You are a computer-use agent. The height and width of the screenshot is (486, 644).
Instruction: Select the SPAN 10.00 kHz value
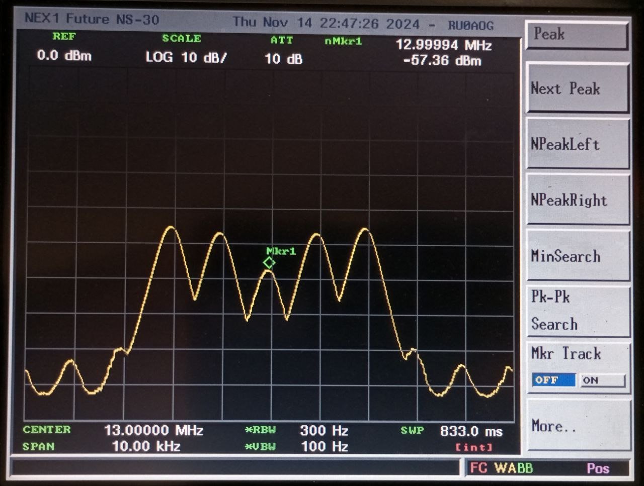point(146,446)
